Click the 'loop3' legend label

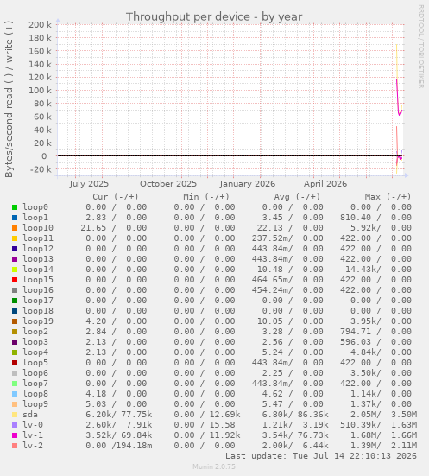35,342
